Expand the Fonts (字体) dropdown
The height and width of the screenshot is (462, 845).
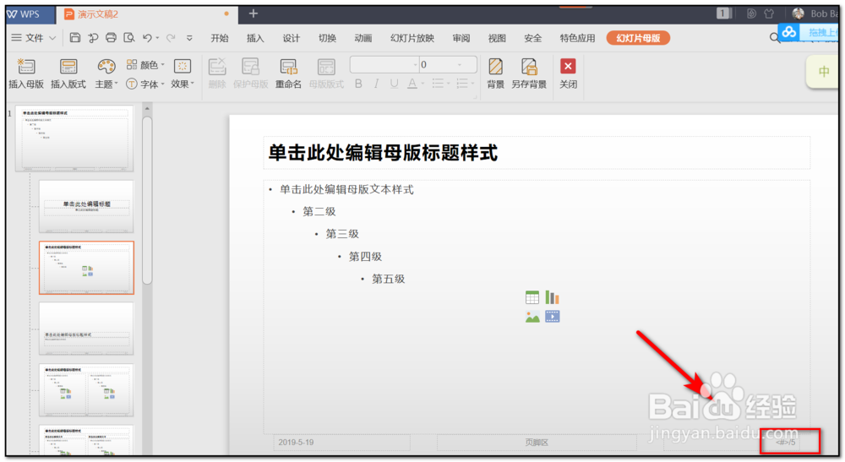(x=162, y=84)
